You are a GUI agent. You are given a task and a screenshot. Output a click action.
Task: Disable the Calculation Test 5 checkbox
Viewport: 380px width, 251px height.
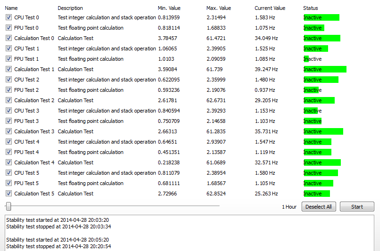coord(8,194)
